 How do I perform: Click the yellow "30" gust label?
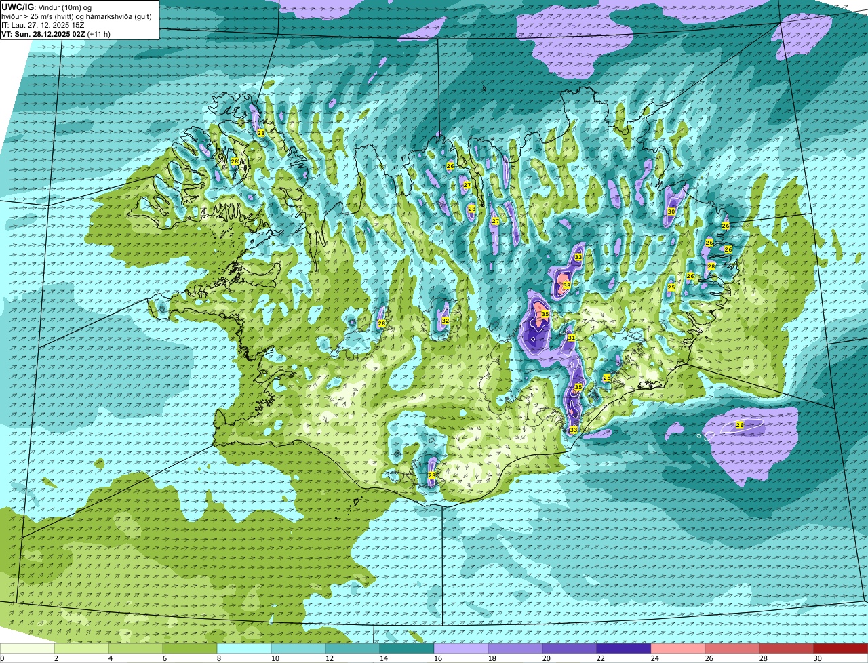(x=671, y=212)
